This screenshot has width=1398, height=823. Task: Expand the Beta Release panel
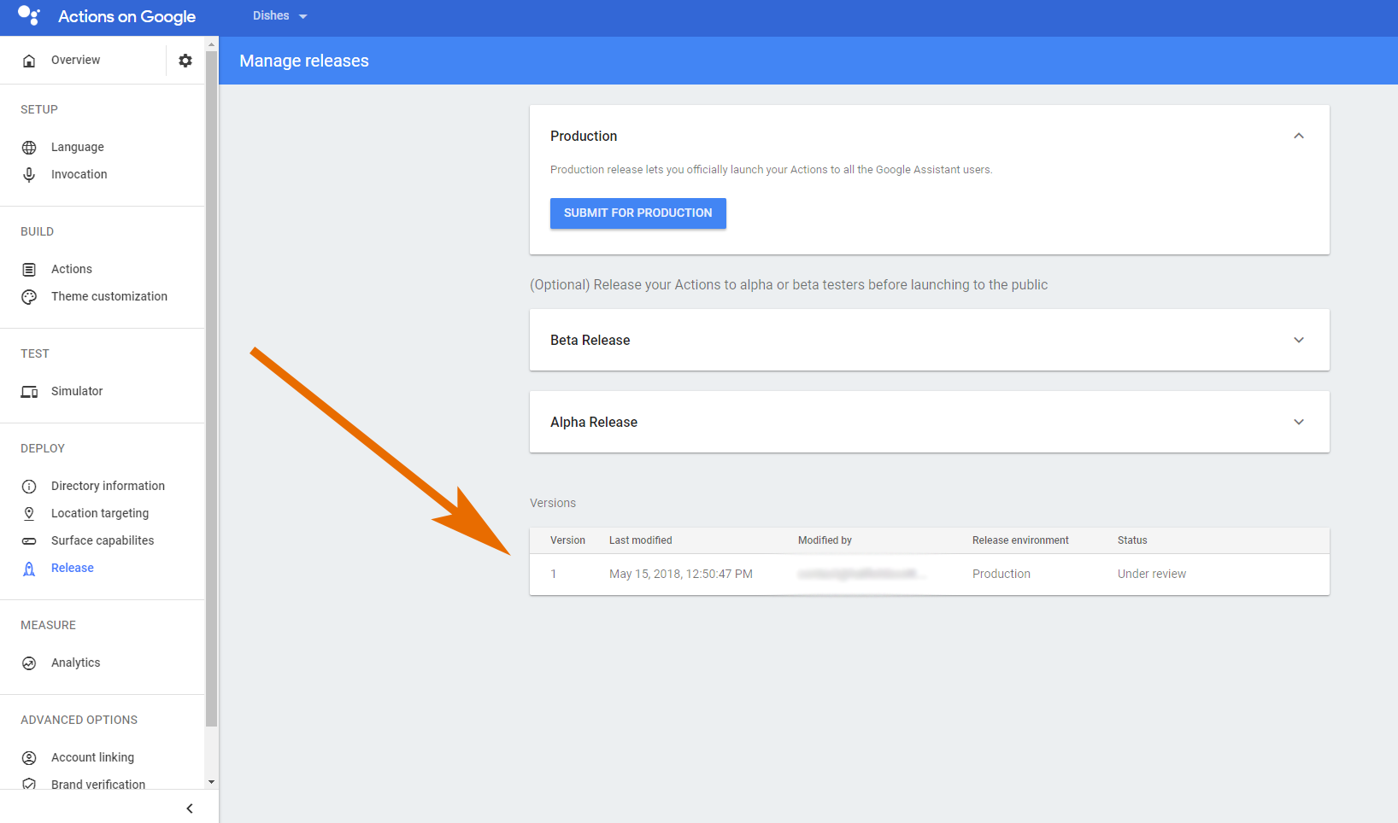1299,340
